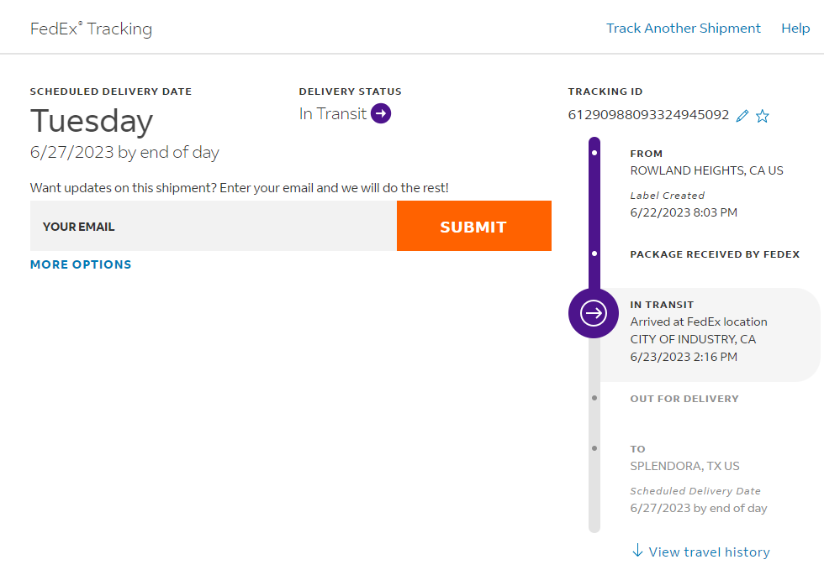Open the Track Another Shipment link
The image size is (824, 570).
(683, 29)
